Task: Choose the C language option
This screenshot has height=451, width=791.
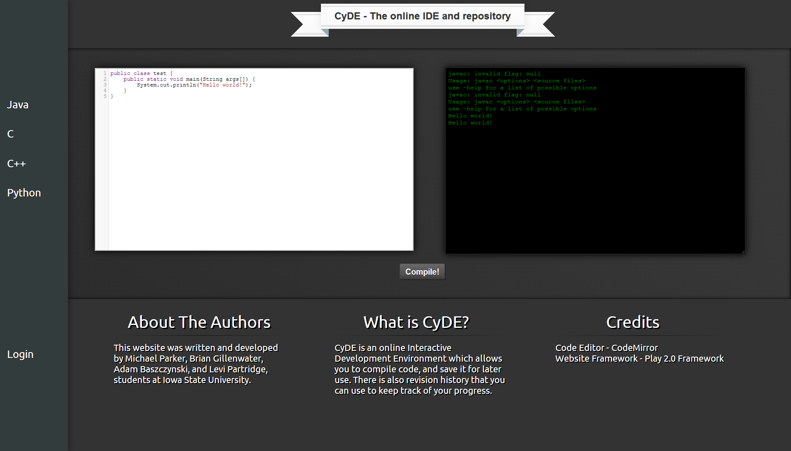Action: tap(11, 134)
